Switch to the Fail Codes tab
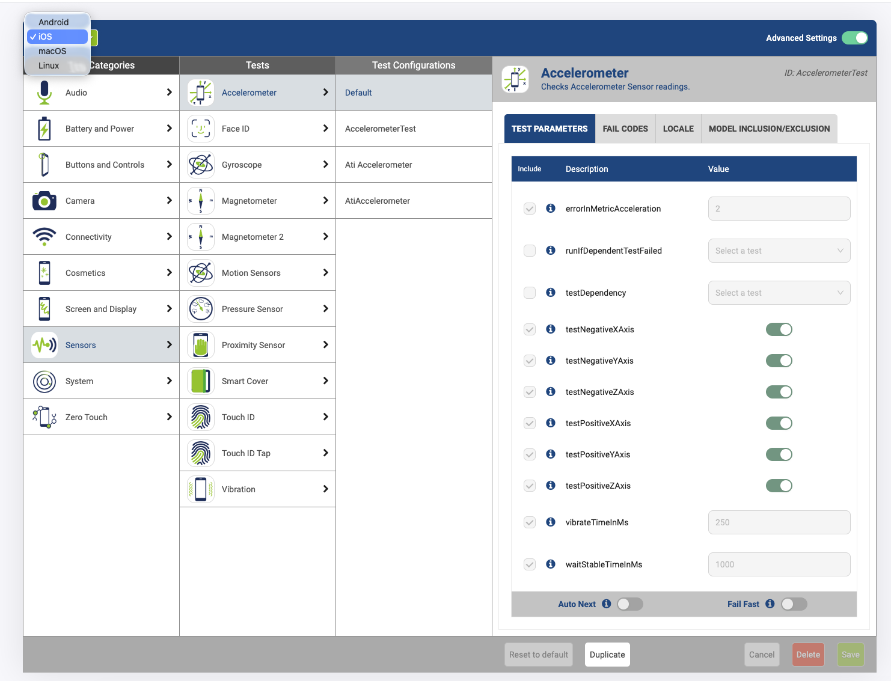 coord(625,129)
